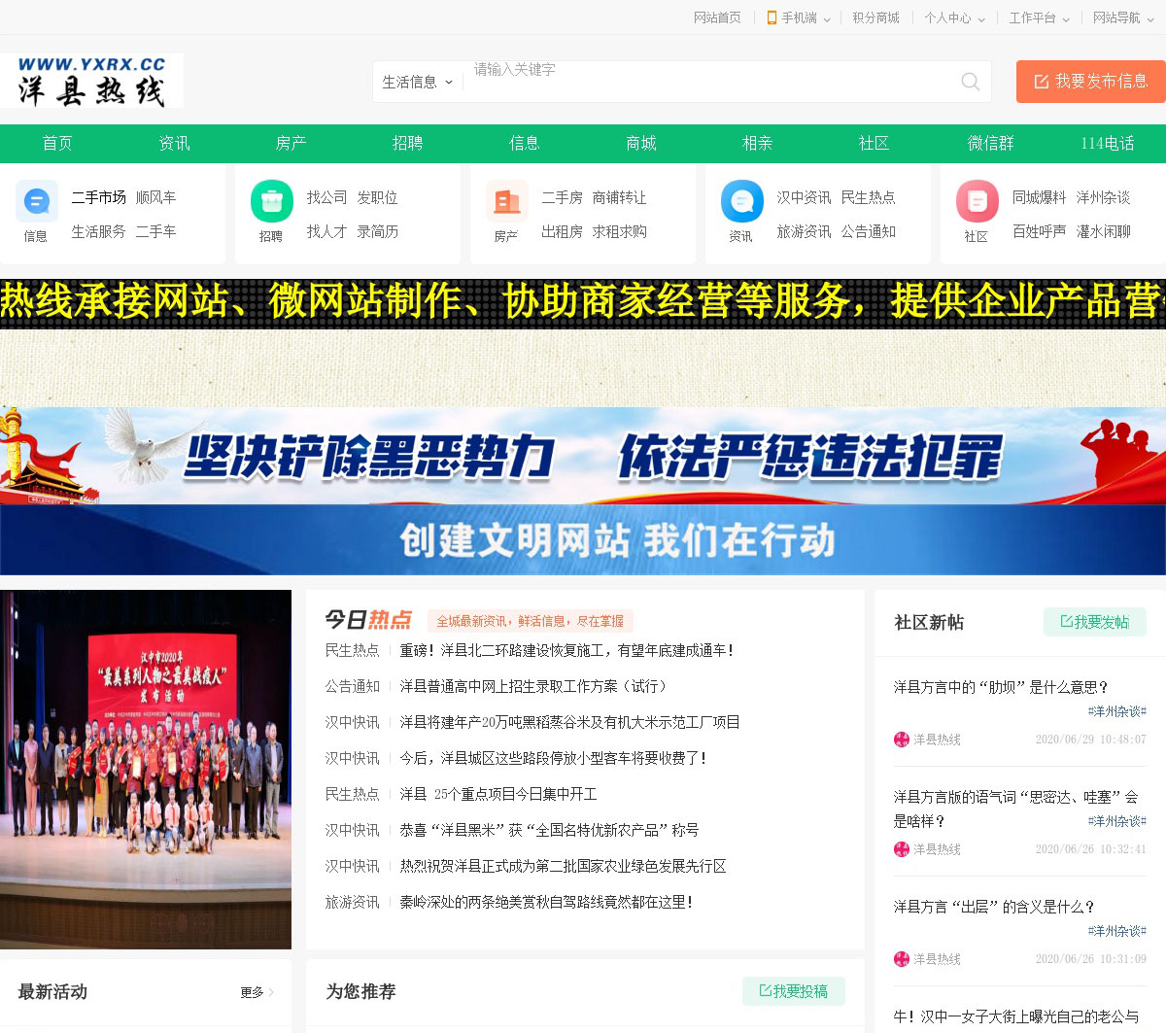The image size is (1166, 1033).
Task: Open the 微信群 nav tab
Action: (x=990, y=143)
